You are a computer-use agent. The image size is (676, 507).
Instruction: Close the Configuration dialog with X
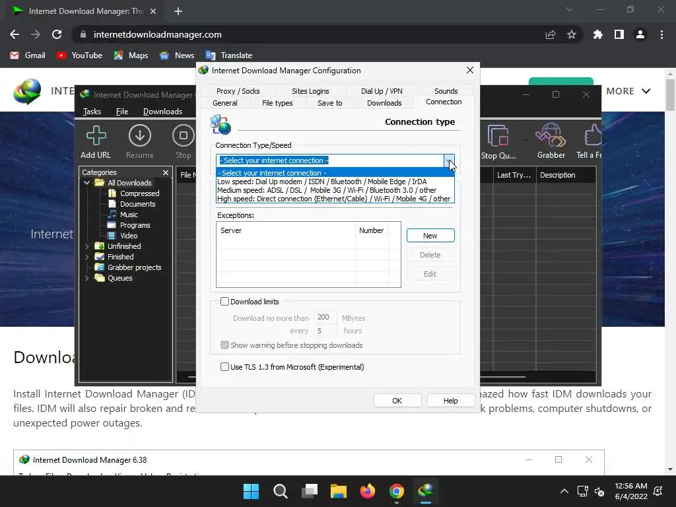tap(470, 70)
